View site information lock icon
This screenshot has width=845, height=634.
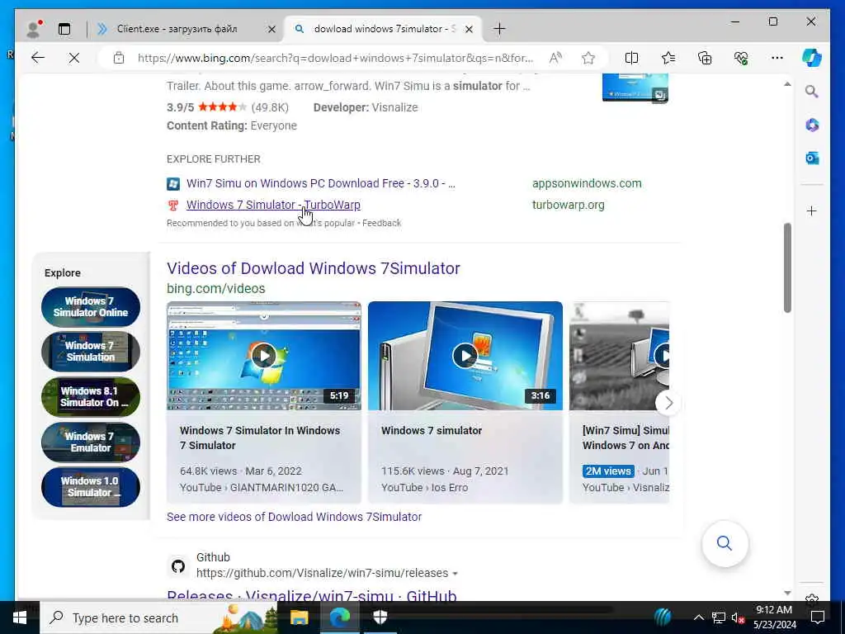point(119,58)
